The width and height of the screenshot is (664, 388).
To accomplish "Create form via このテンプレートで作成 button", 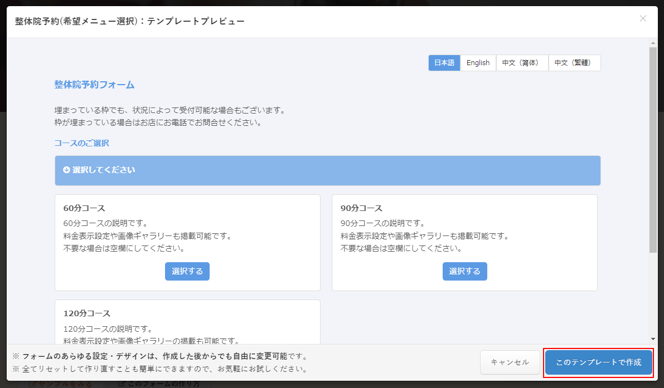I will click(x=598, y=362).
